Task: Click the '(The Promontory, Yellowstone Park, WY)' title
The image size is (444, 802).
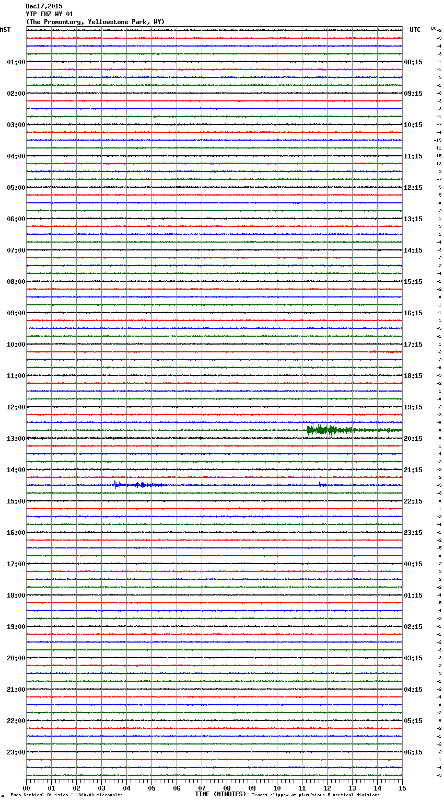Action: (95, 22)
